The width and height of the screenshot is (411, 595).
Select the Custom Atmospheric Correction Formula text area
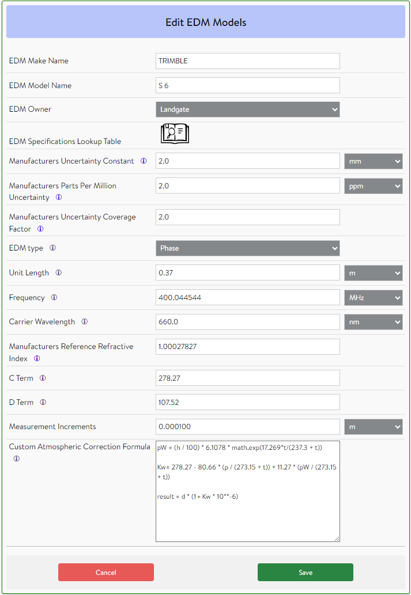point(247,490)
